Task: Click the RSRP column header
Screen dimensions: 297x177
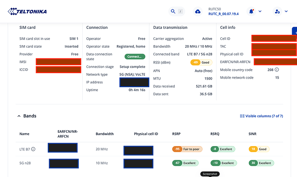Action: (x=176, y=134)
